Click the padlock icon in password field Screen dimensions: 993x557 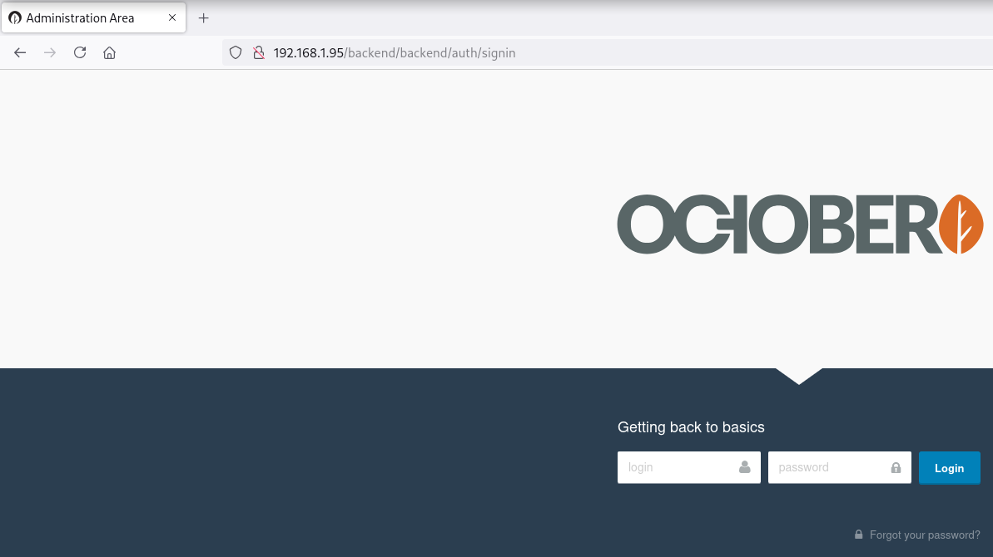coord(896,467)
